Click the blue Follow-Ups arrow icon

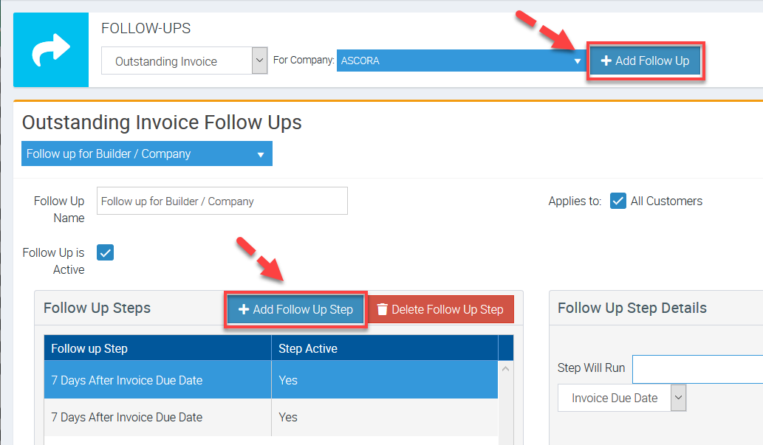pos(51,49)
